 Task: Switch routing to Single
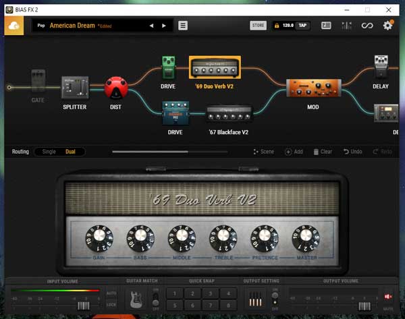coord(49,152)
